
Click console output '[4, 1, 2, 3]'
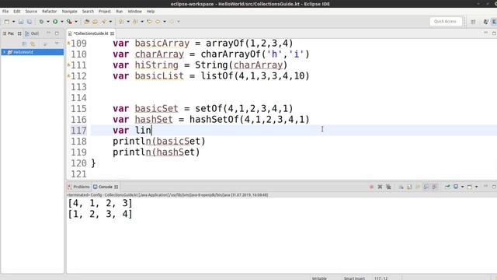(x=100, y=203)
